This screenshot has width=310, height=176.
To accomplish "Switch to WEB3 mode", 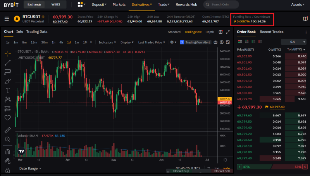I will pos(55,4).
